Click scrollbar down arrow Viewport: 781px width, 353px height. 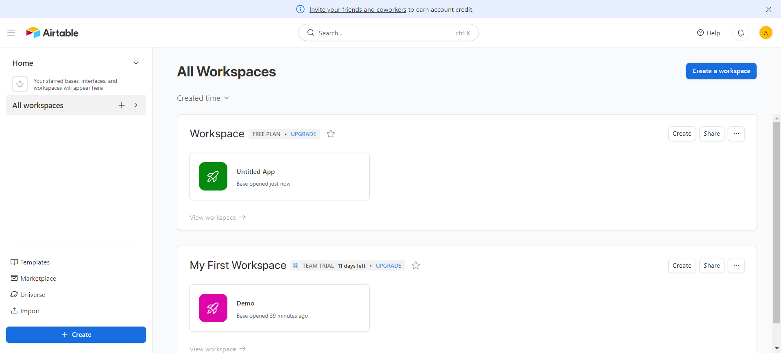point(777,349)
